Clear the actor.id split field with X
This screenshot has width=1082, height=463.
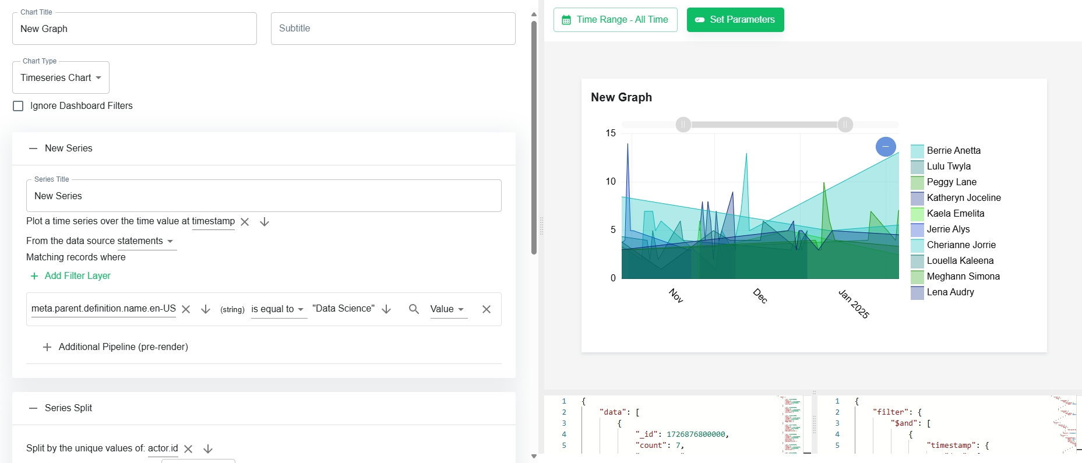188,449
